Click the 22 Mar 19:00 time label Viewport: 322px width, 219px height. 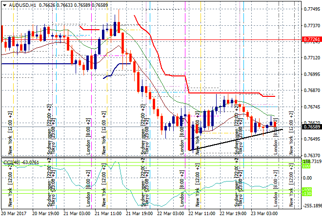pyautogui.click(x=233, y=213)
